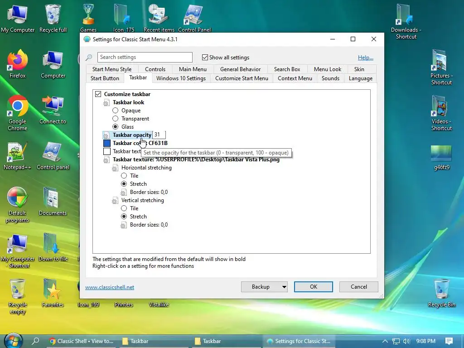This screenshot has width=464, height=348.
Task: Uncheck the Show all settings checkbox
Action: (x=205, y=57)
